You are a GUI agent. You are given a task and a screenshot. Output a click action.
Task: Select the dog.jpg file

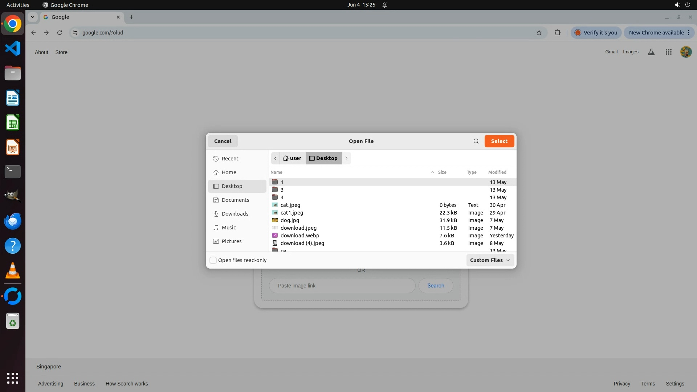(x=290, y=220)
